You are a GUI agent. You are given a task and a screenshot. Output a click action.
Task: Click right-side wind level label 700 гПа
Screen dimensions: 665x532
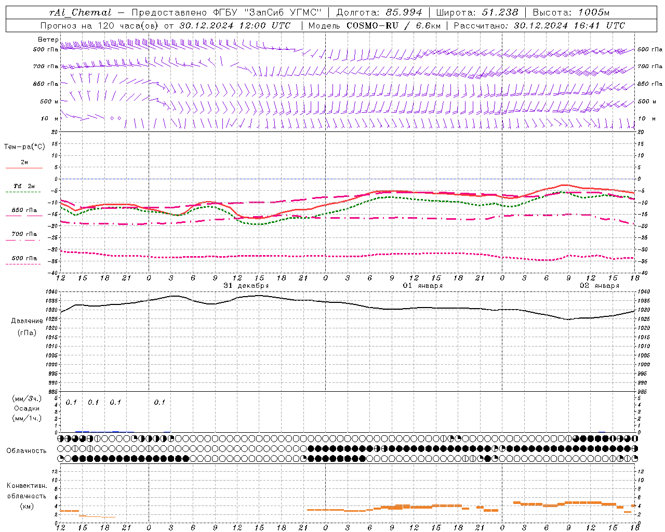click(x=650, y=66)
